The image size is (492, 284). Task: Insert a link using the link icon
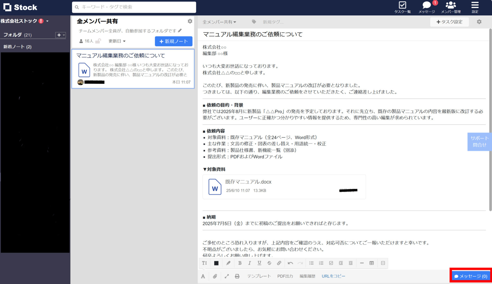279,263
